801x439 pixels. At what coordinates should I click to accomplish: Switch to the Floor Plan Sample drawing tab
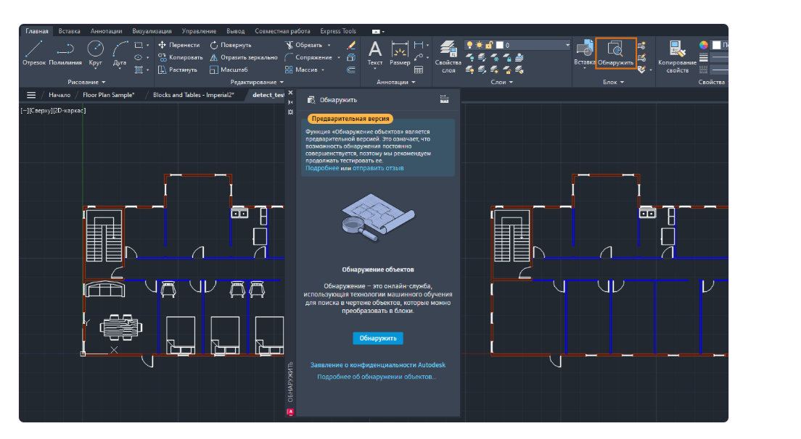109,95
